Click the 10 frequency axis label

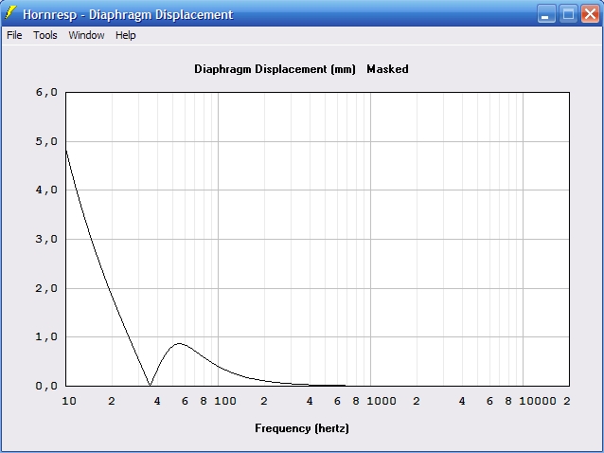click(x=69, y=401)
